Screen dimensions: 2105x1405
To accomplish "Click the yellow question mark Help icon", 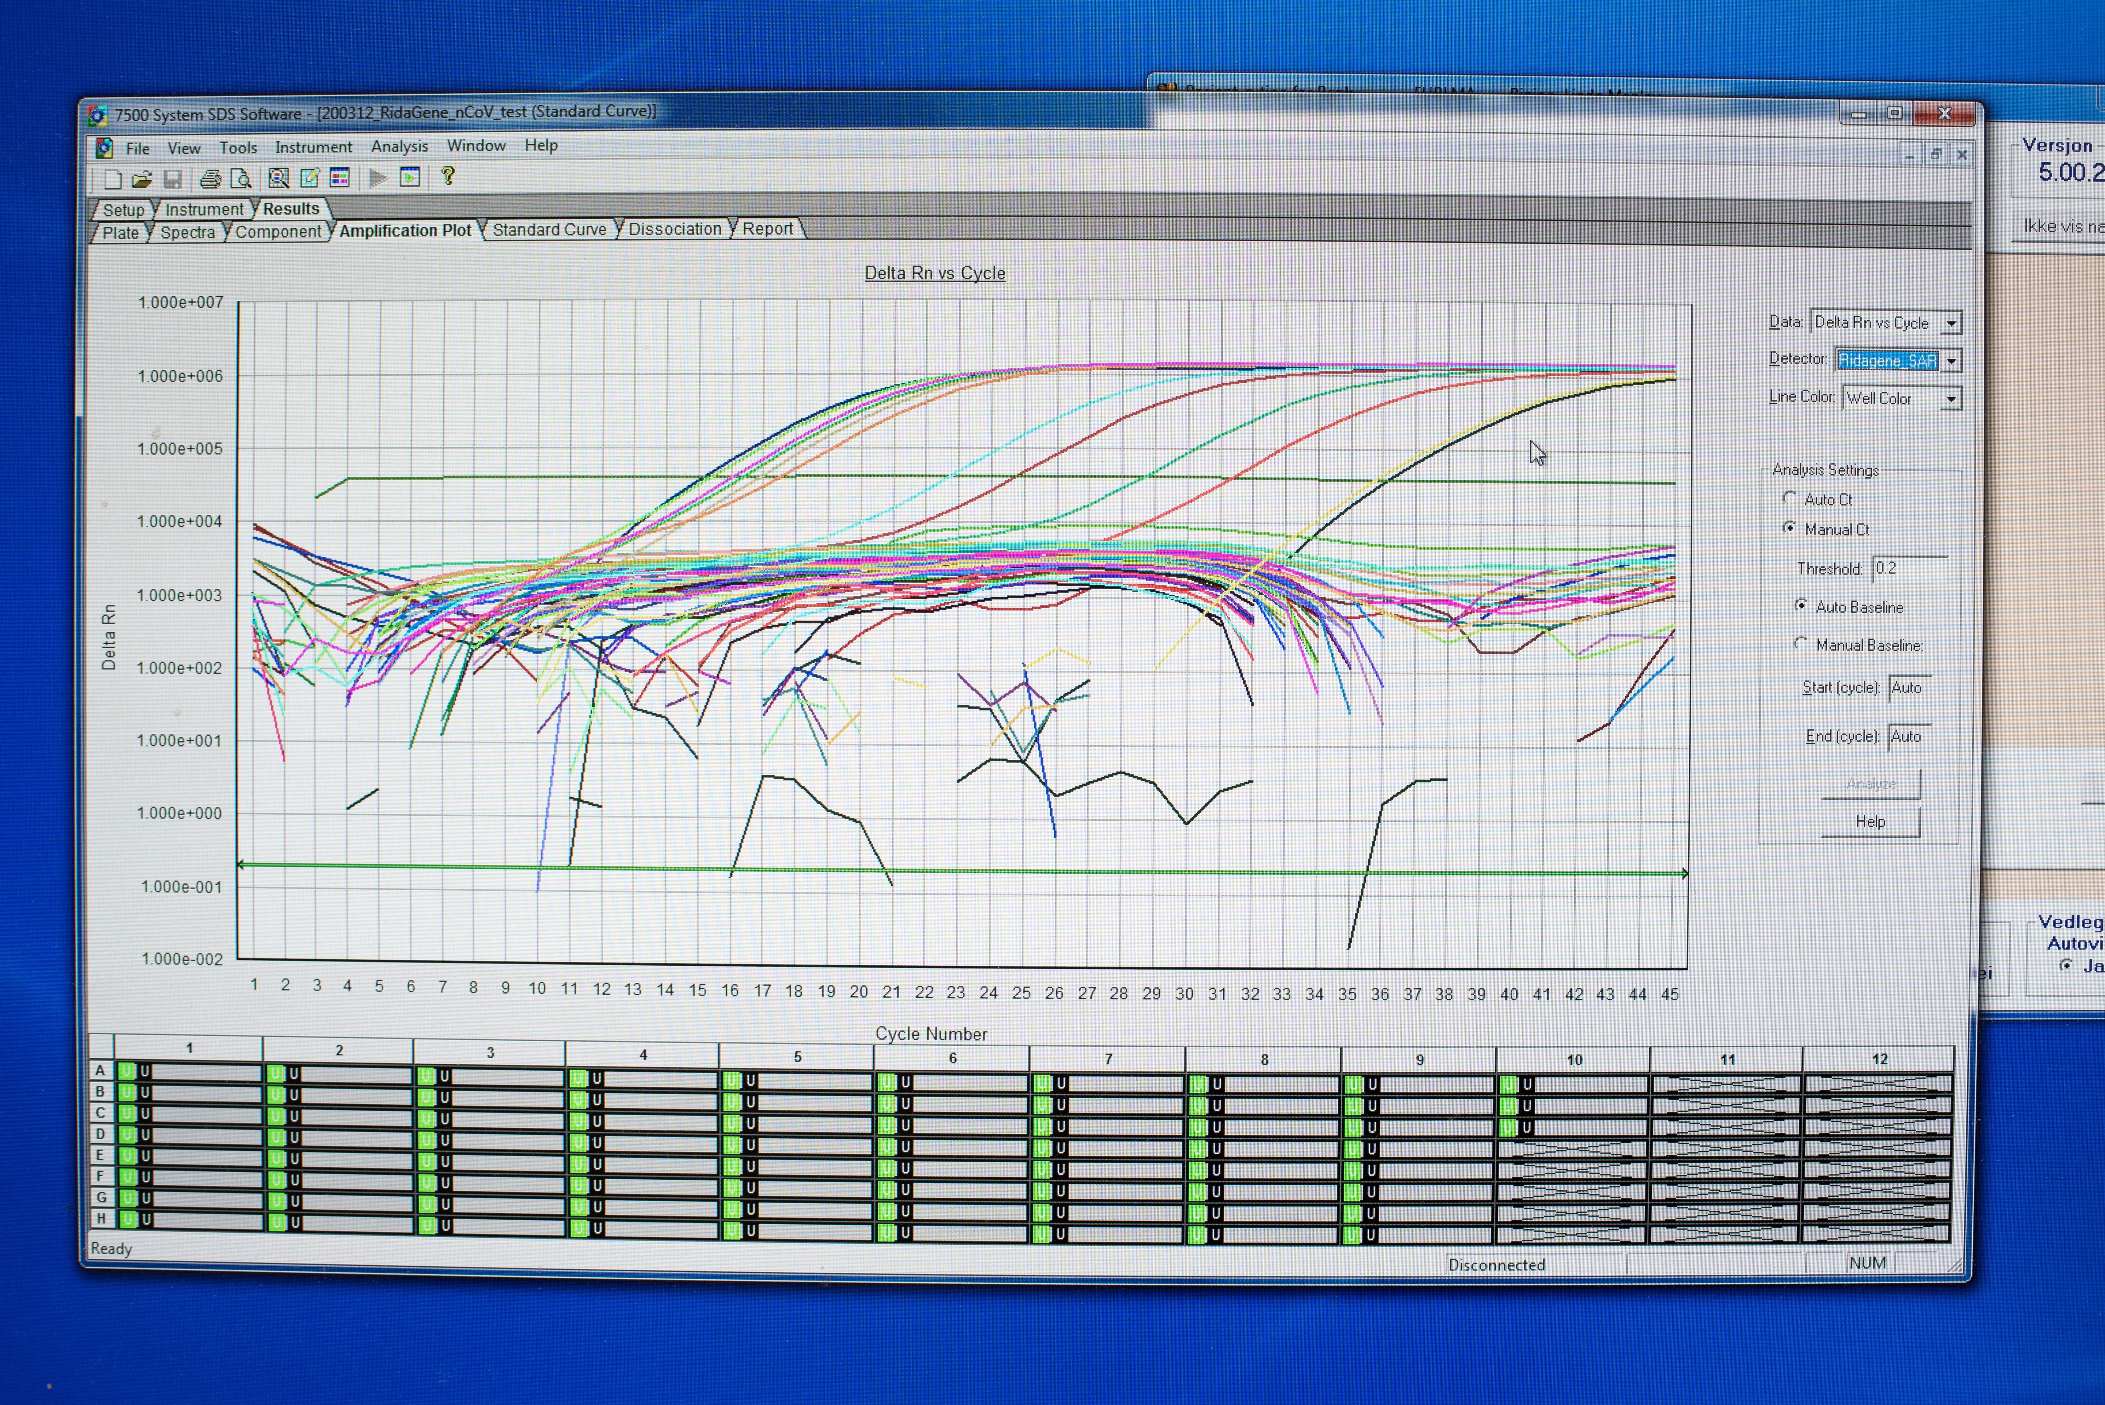I will (448, 175).
